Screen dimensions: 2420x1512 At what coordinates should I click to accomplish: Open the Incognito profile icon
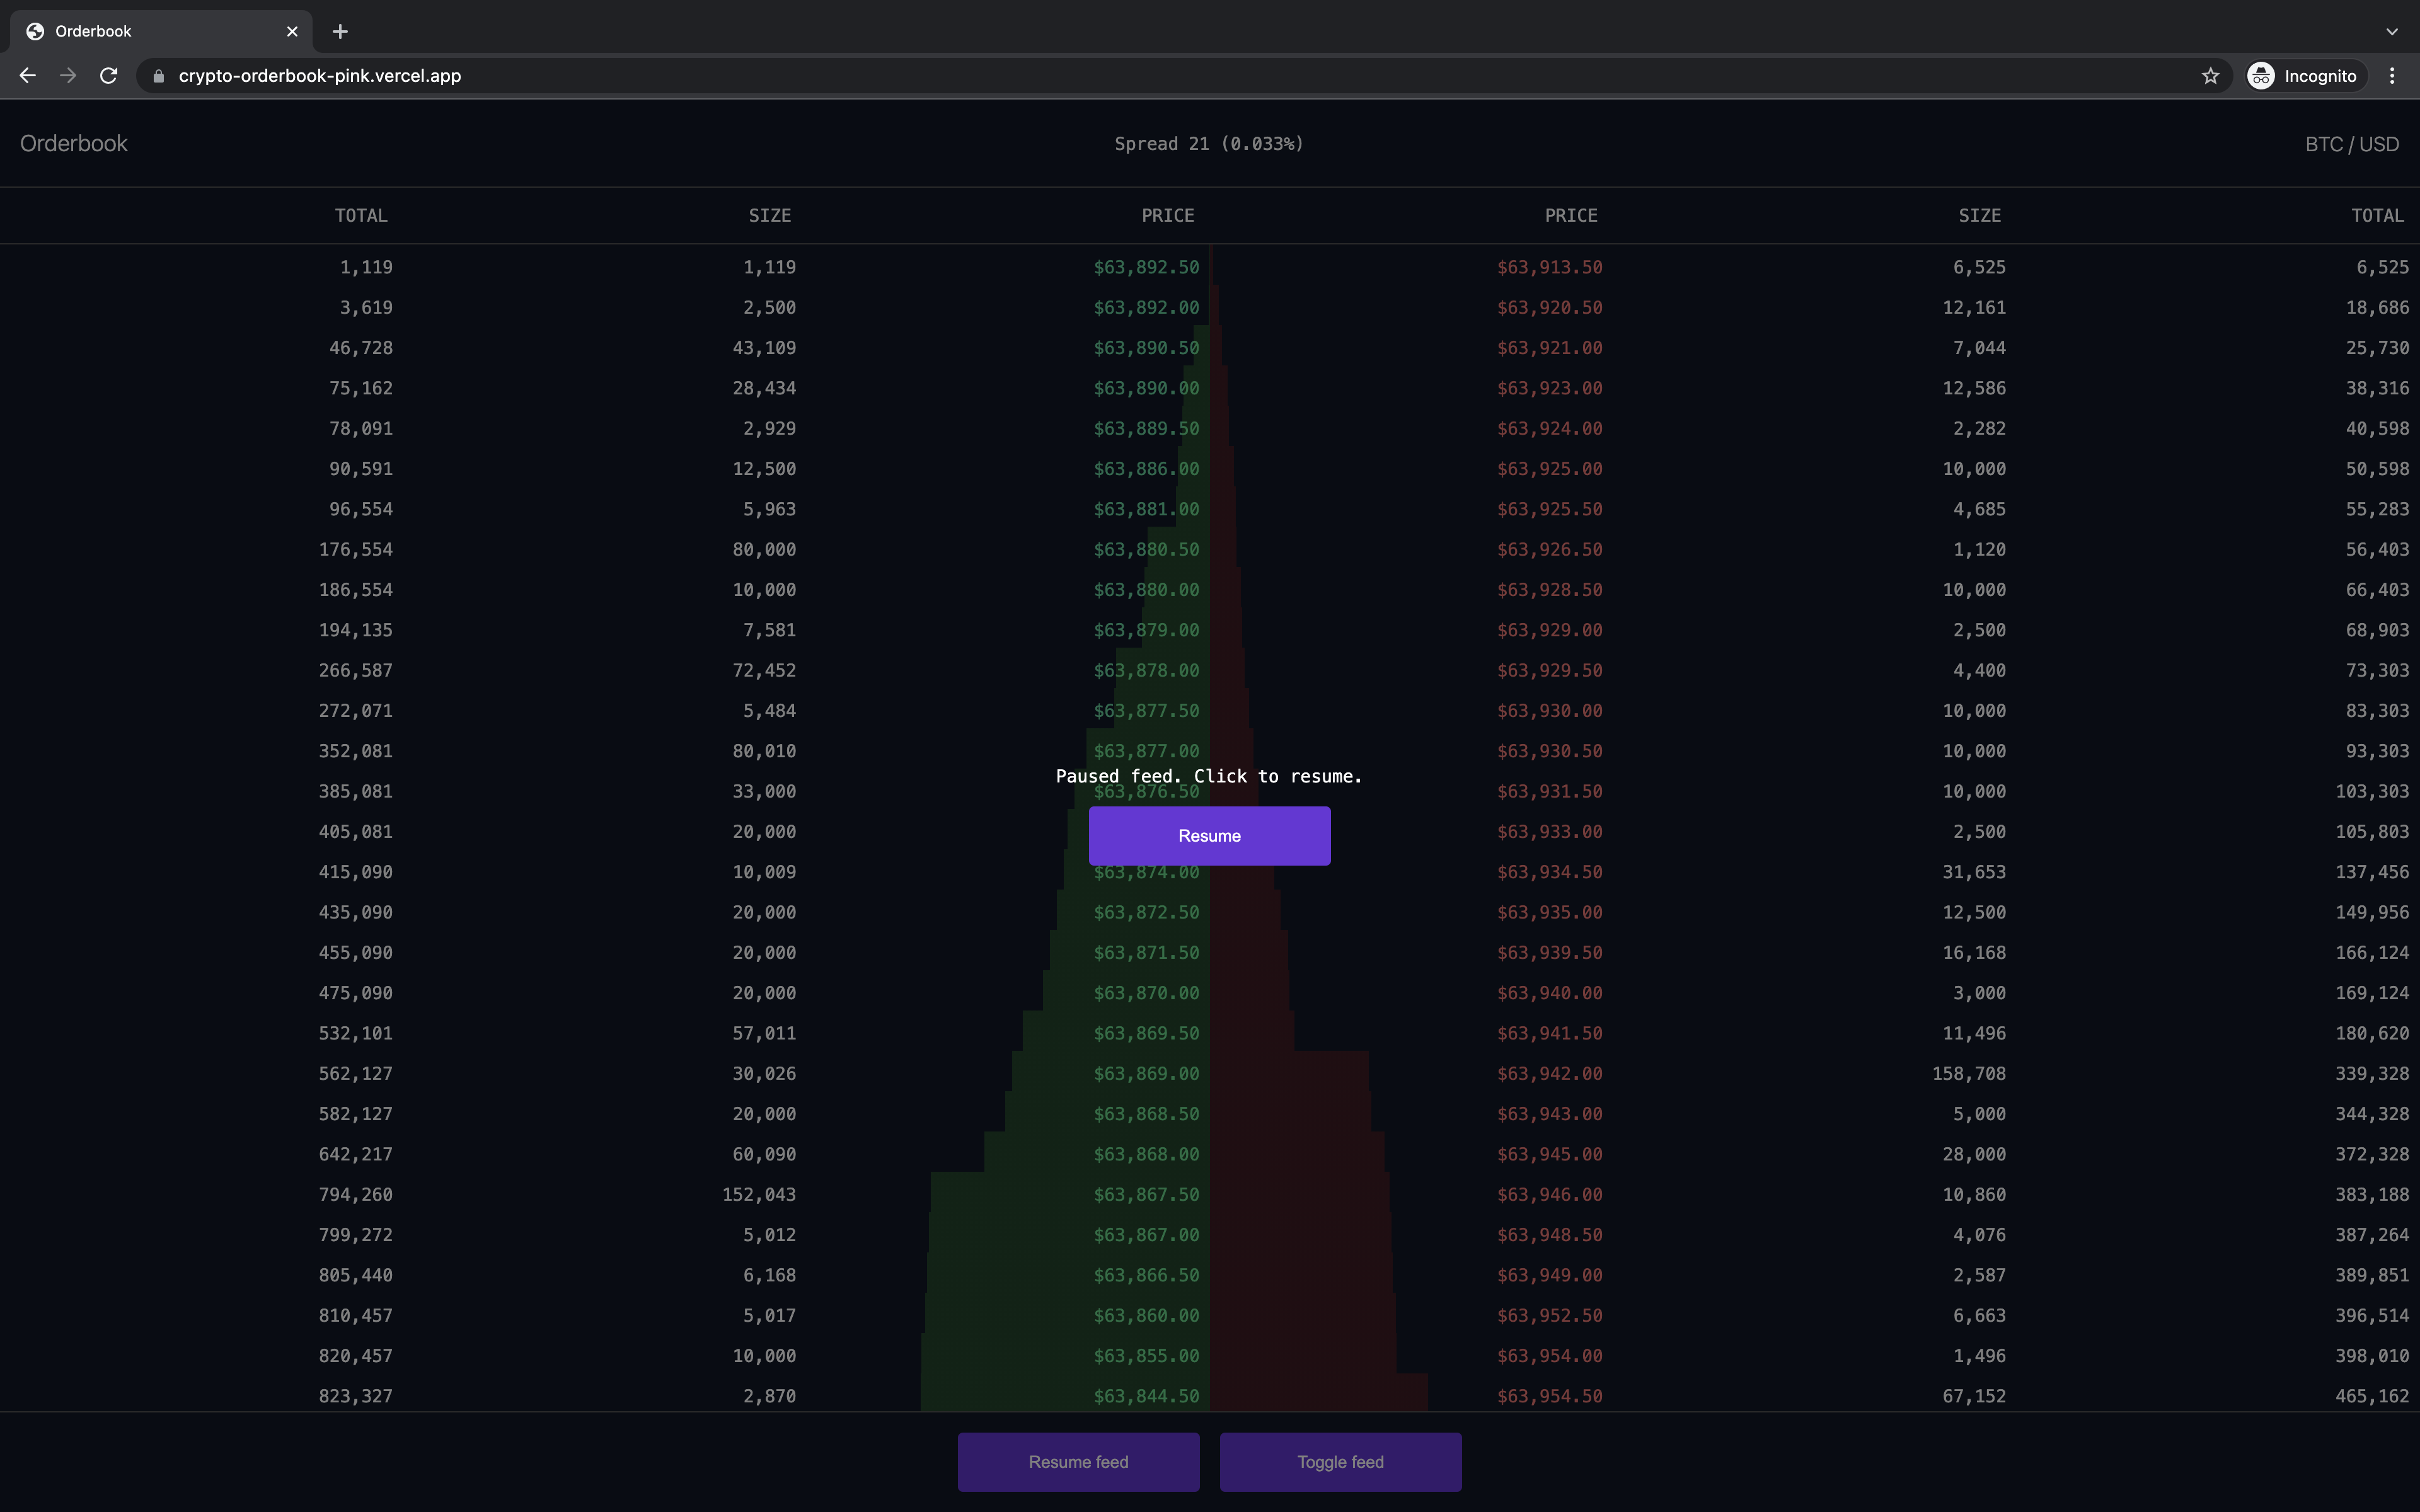(2261, 76)
